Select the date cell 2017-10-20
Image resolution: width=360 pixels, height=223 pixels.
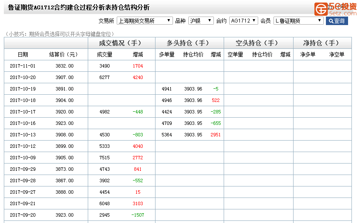[23, 77]
